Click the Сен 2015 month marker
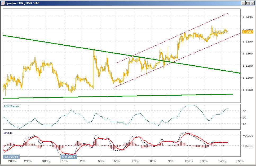The image size is (256, 166). (x=11, y=157)
